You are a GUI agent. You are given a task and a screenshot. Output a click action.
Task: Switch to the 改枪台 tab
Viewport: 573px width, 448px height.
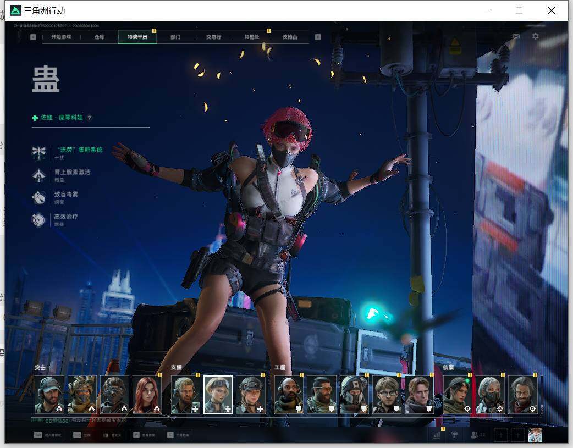click(x=290, y=37)
